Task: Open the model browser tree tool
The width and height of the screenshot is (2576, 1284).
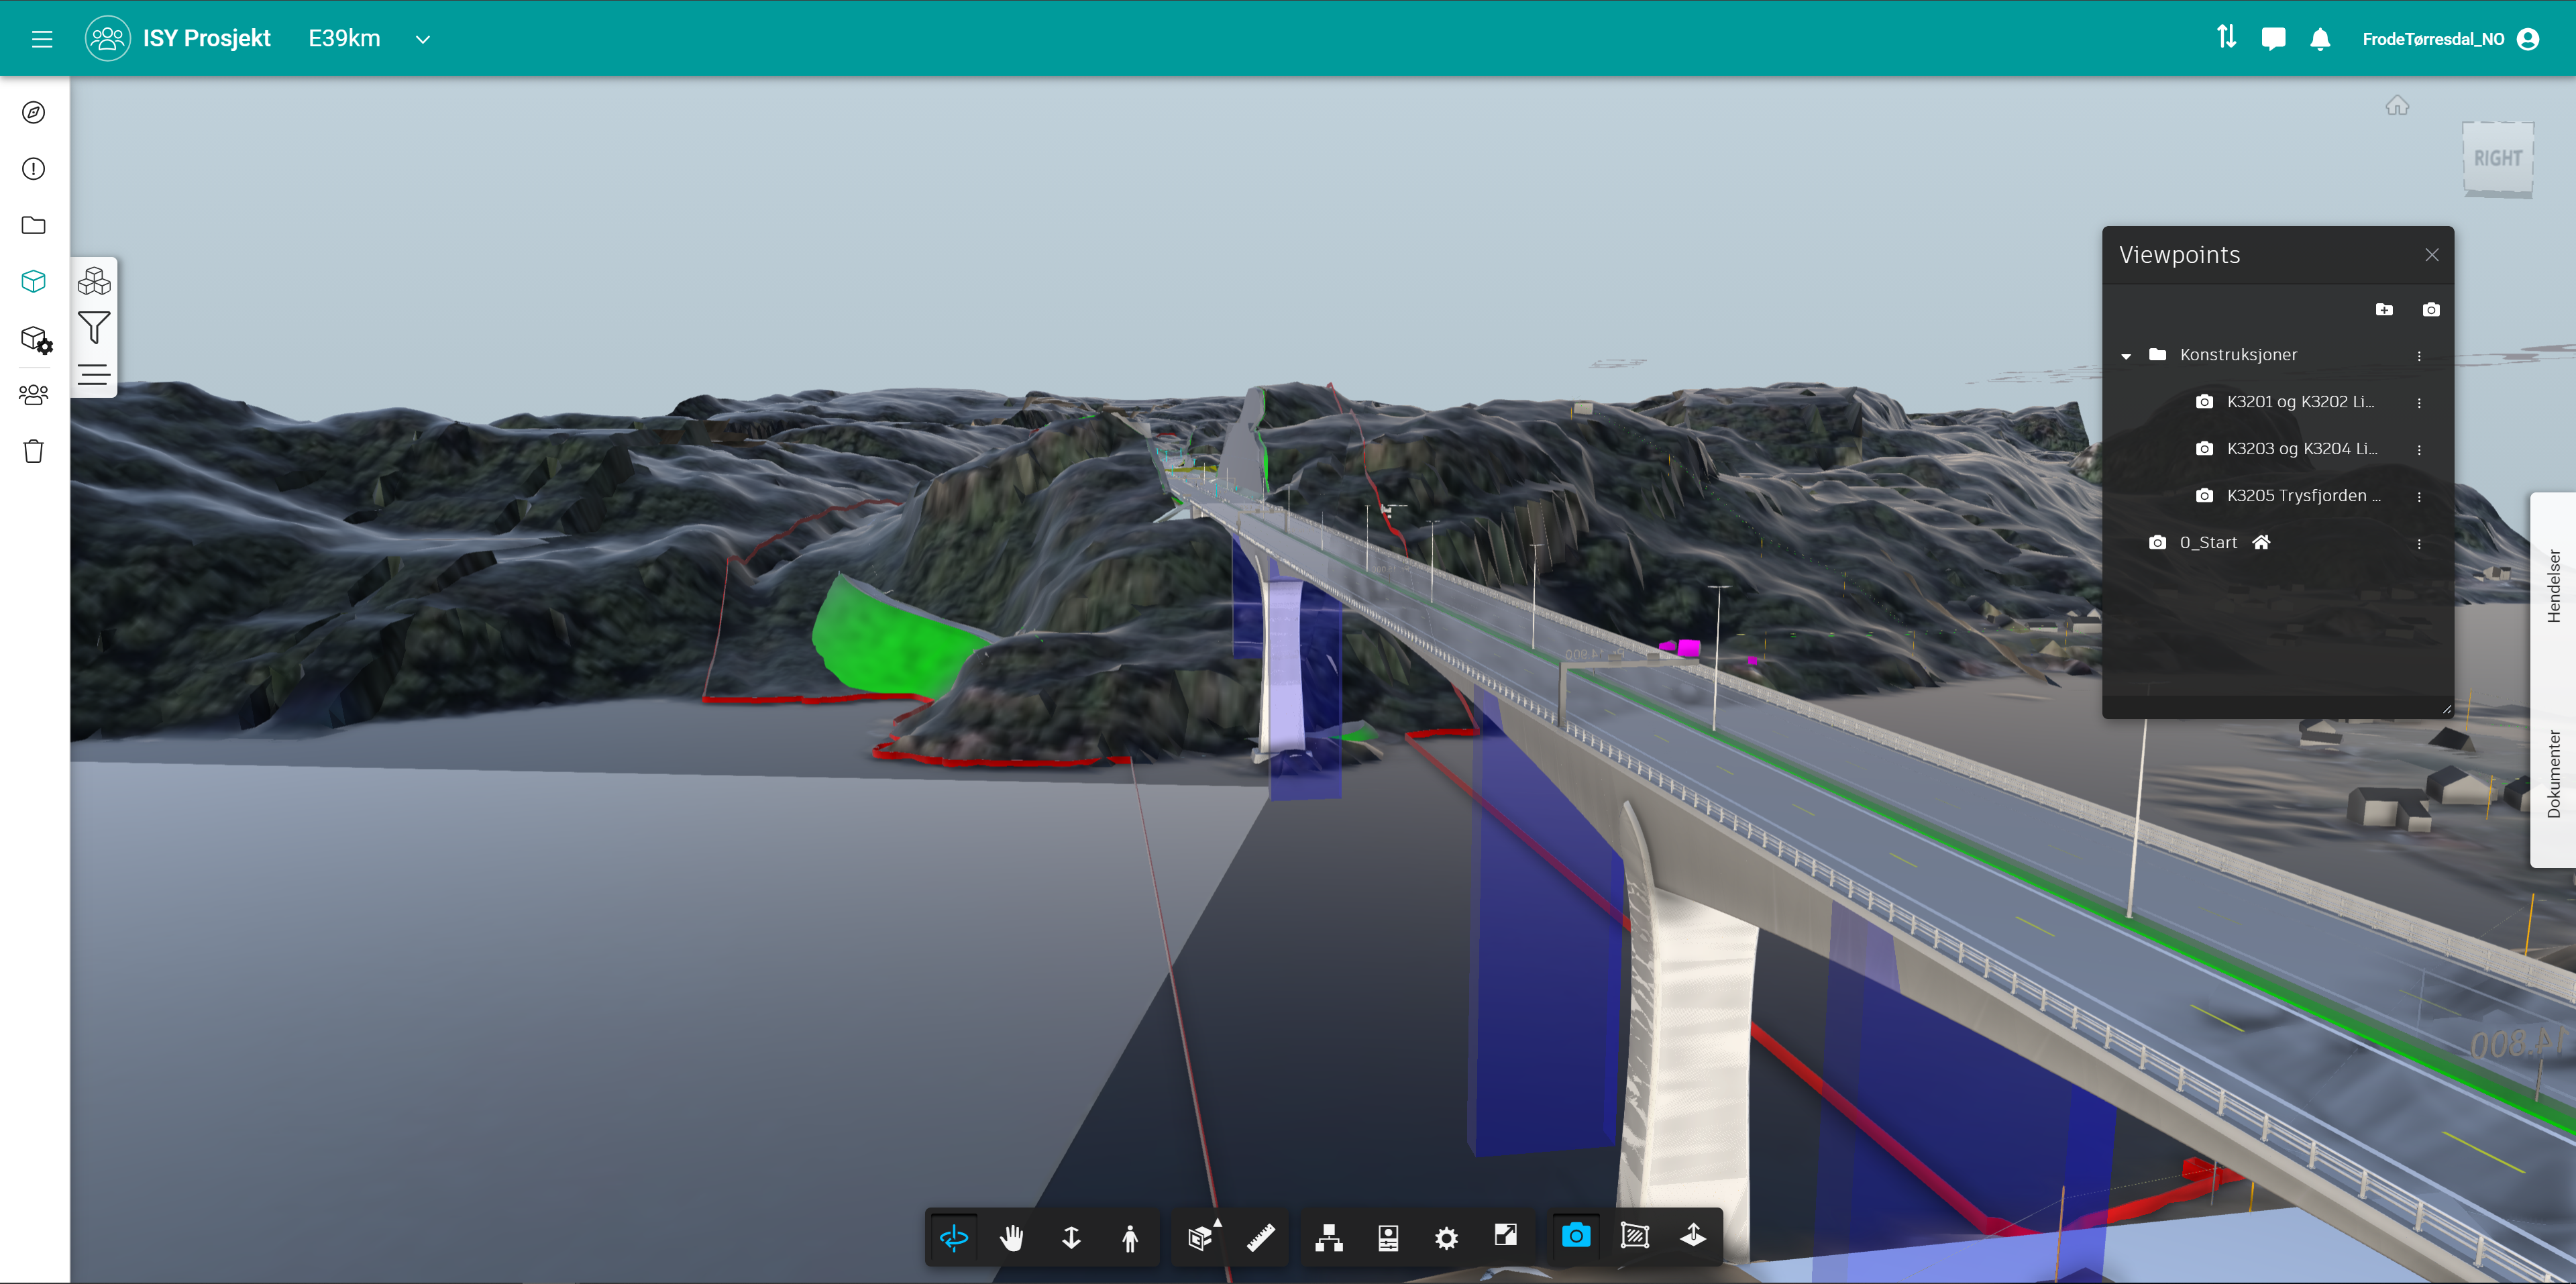Action: click(1329, 1238)
